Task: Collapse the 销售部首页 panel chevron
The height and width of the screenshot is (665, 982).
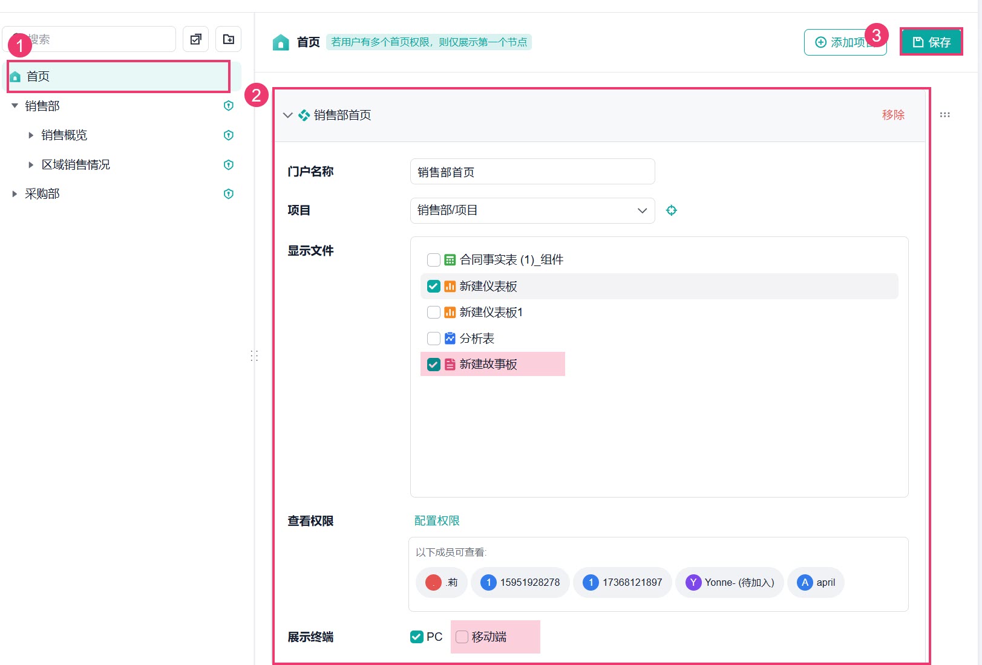Action: [288, 115]
